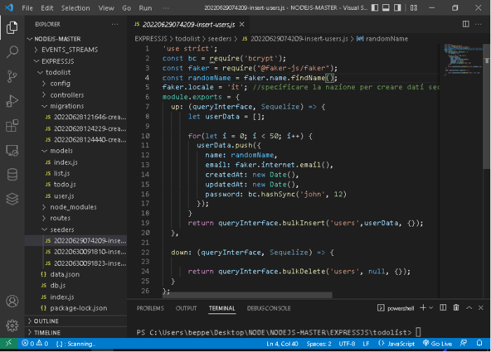Create a new terminal with plus icon
Image resolution: width=491 pixels, height=352 pixels.
423,308
